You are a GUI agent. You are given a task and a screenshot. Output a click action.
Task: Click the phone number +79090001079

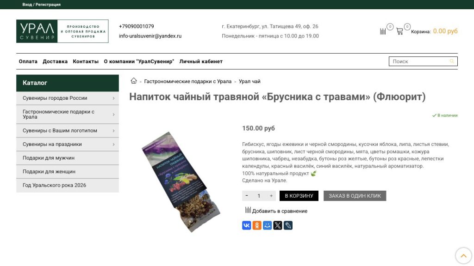[137, 26]
